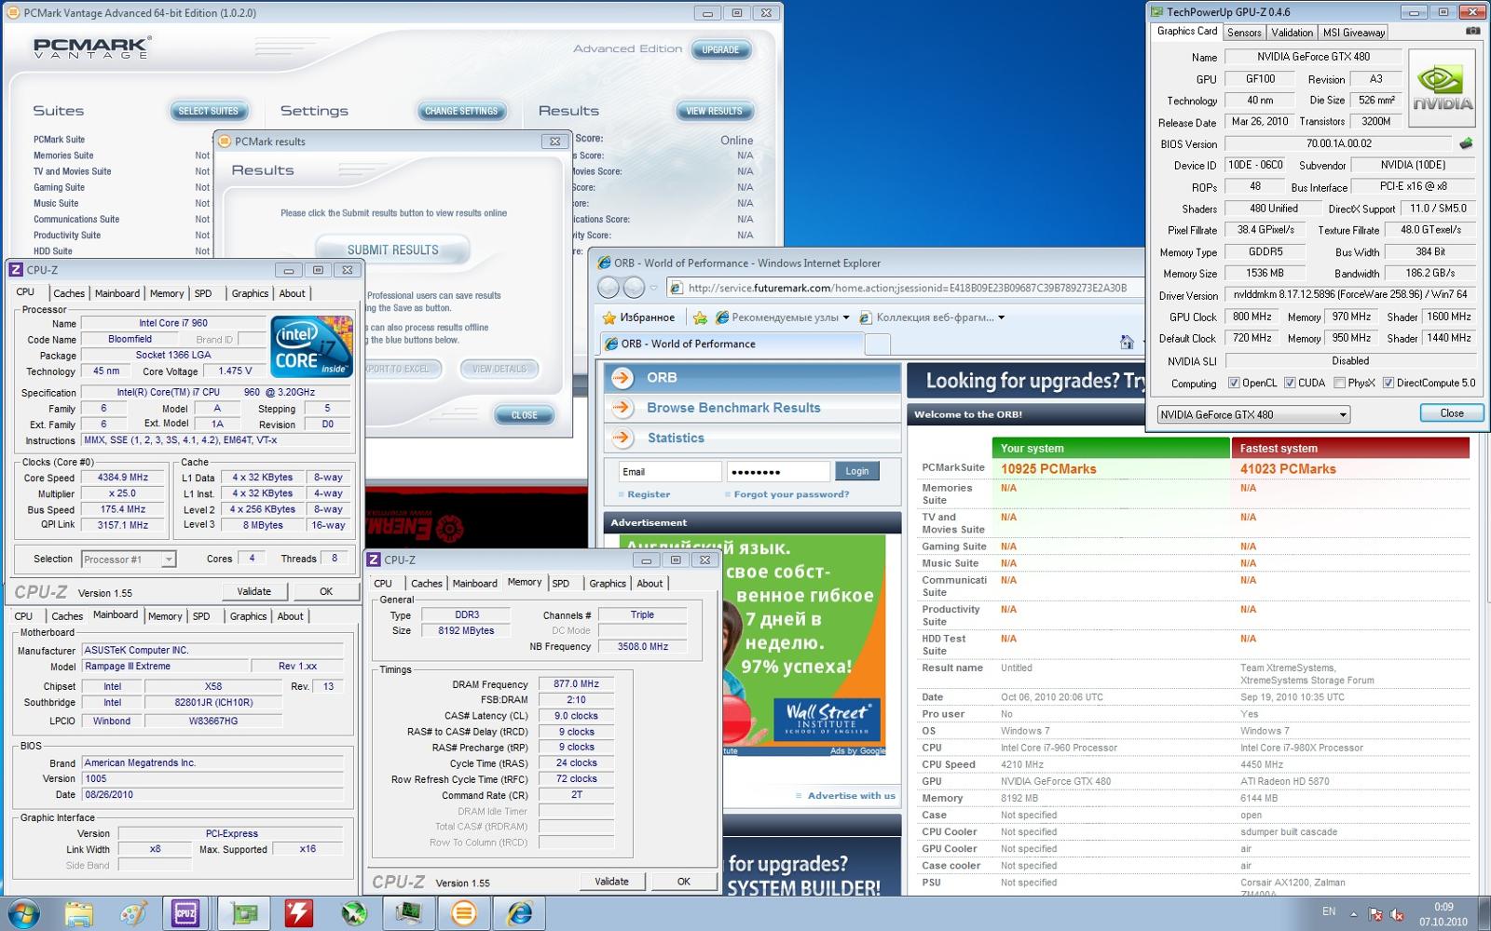Click the IE back navigation button
The image size is (1491, 931).
[609, 288]
